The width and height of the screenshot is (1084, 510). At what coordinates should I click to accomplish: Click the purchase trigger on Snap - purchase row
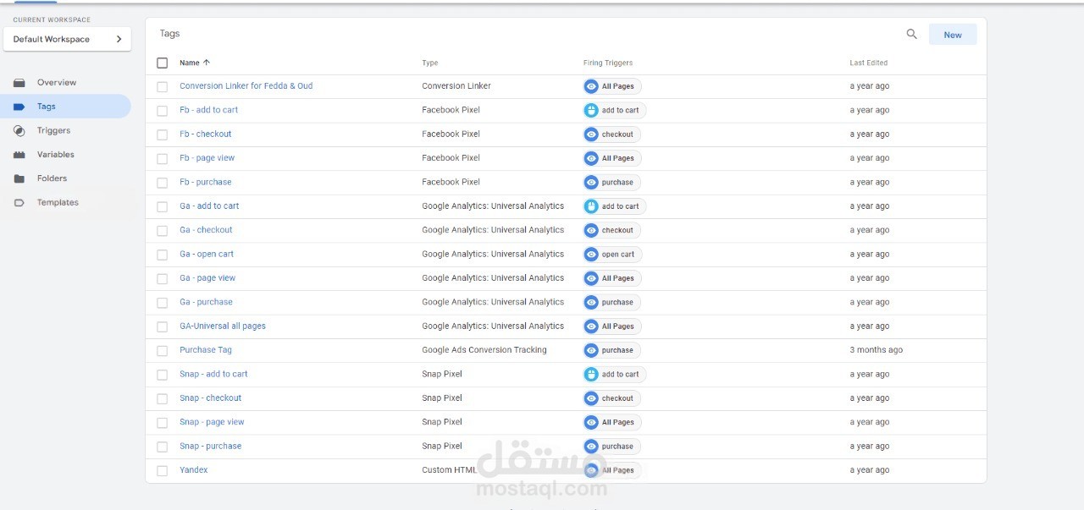click(612, 447)
